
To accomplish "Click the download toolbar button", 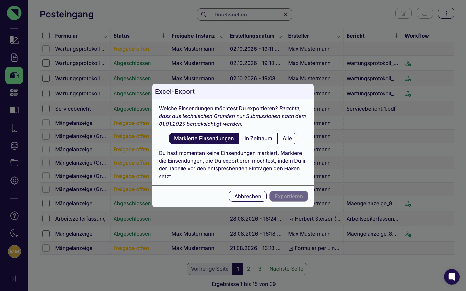I will pos(425,13).
